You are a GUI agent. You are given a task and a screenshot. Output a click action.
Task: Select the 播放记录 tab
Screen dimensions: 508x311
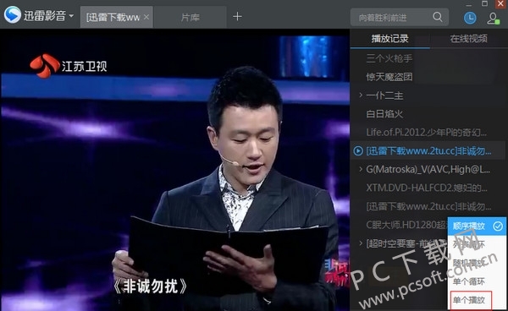(390, 39)
